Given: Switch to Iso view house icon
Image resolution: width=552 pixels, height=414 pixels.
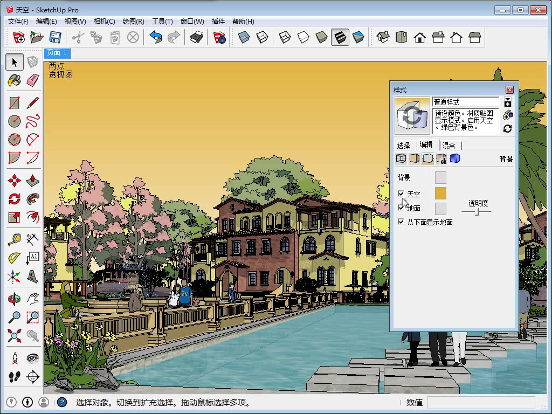Looking at the screenshot, I should tap(383, 37).
